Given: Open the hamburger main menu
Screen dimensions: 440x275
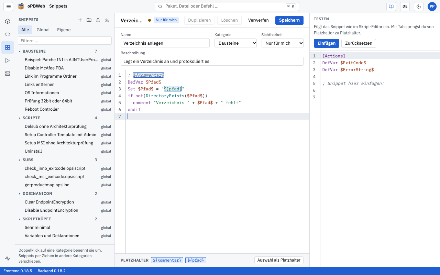Looking at the screenshot, I should click(9, 6).
